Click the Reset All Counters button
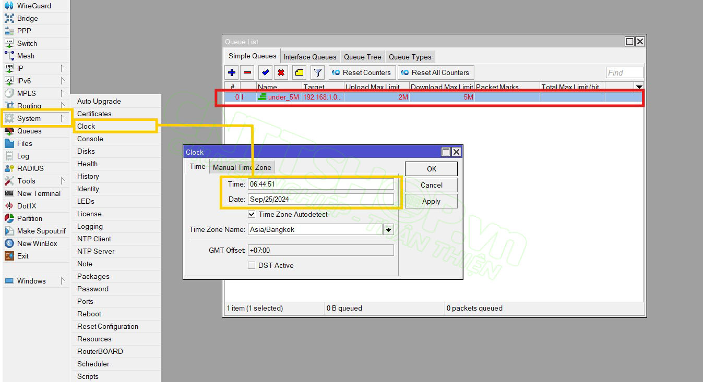Screen dimensions: 703x382 click(x=435, y=72)
